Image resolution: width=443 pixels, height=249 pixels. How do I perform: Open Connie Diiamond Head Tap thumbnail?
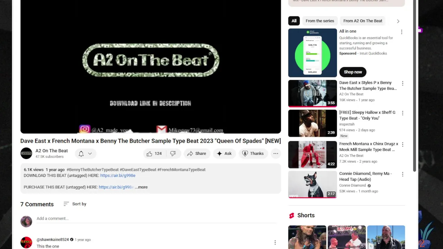pyautogui.click(x=313, y=184)
